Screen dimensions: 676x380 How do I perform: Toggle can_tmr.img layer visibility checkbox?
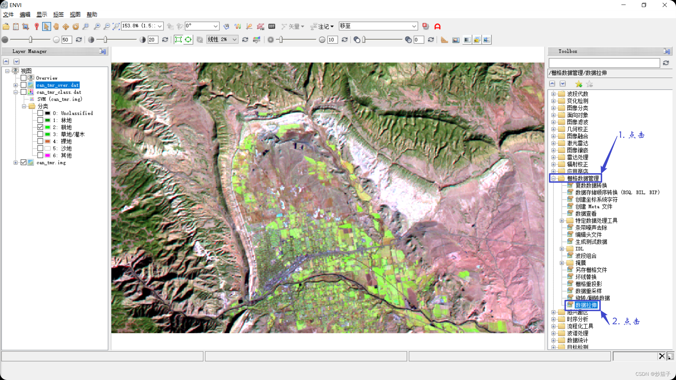click(x=24, y=163)
